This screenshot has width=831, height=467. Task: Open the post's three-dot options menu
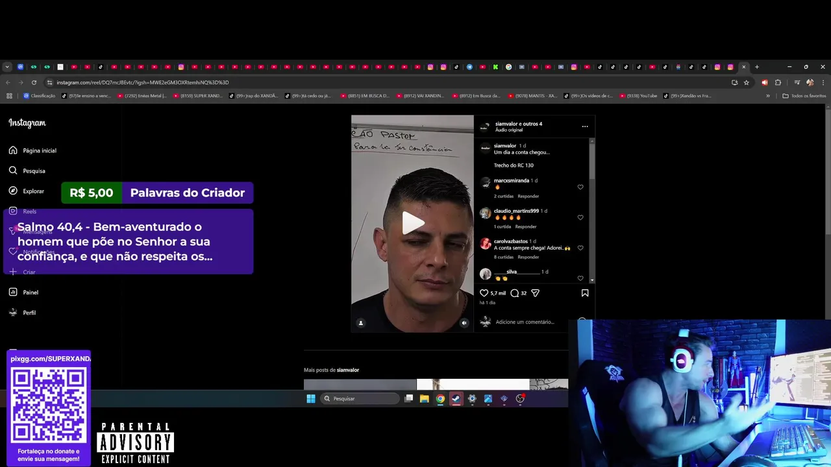click(x=585, y=126)
